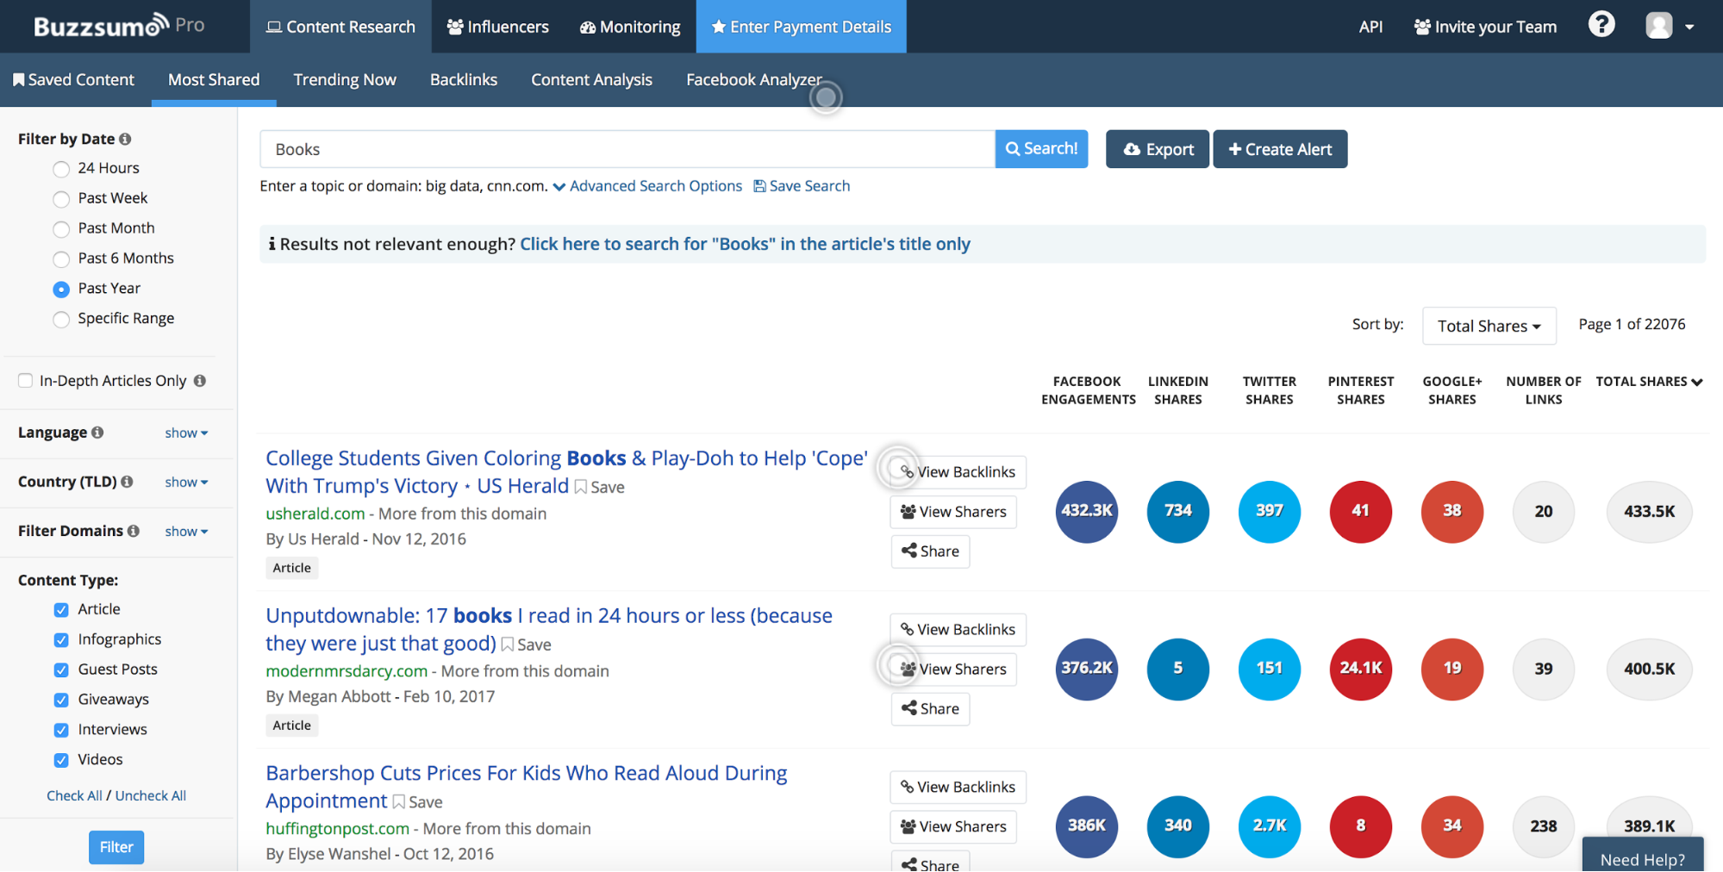
Task: Uncheck the Infographics content type
Action: [61, 640]
